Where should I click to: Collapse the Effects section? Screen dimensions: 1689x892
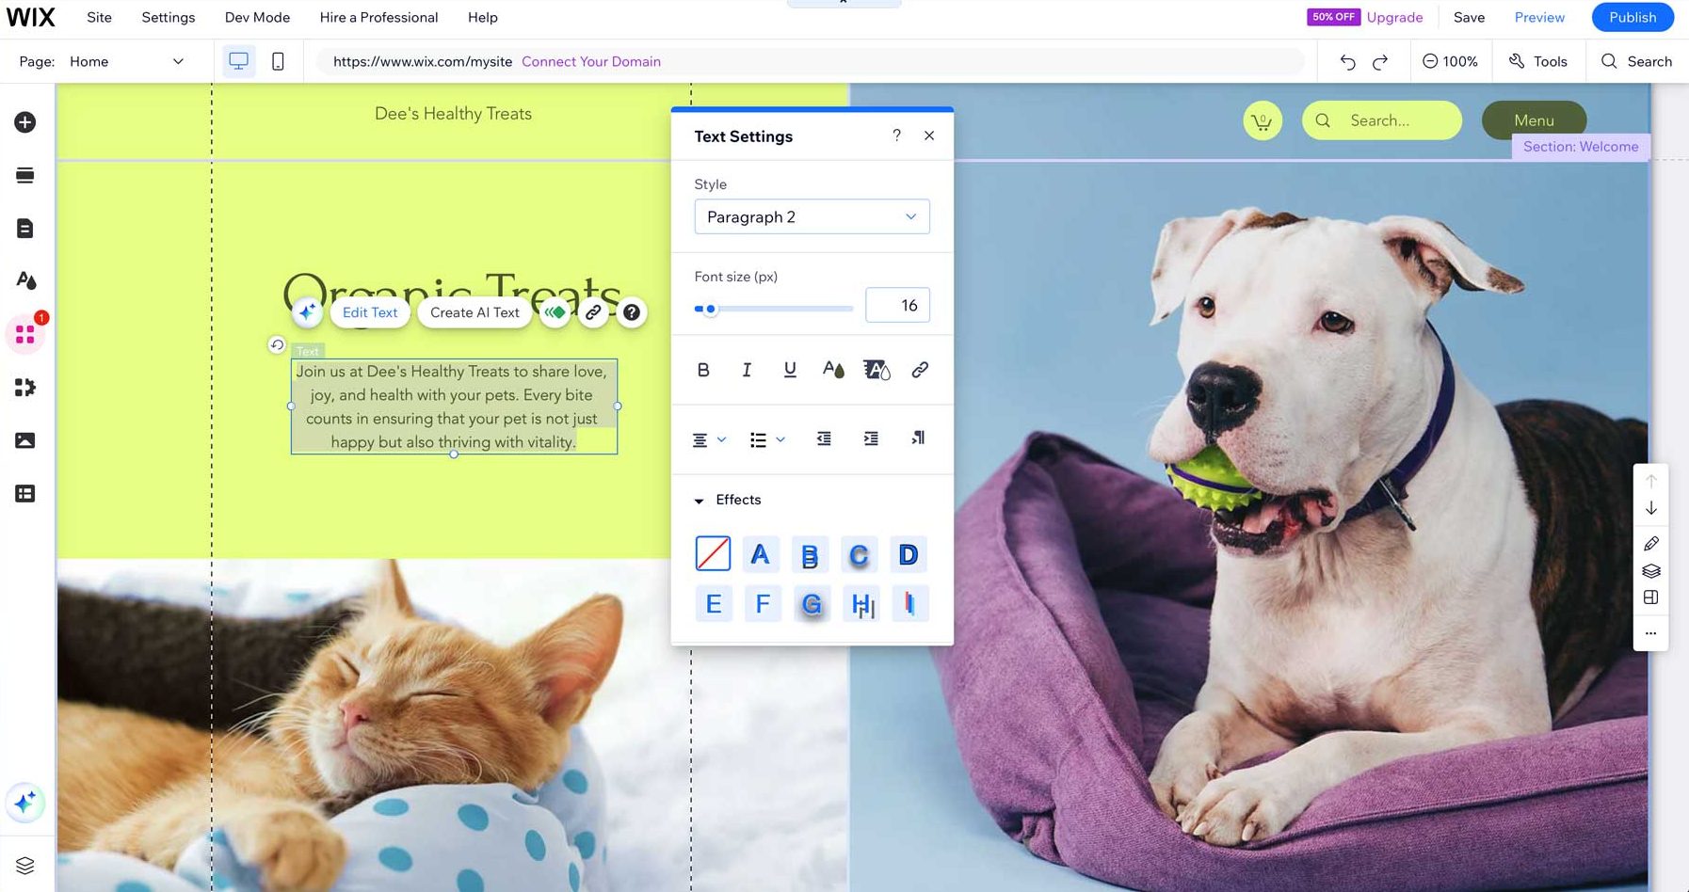699,500
